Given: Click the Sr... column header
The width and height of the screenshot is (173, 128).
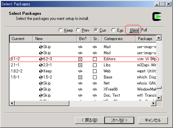Looking at the screenshot, I should click(96, 39).
